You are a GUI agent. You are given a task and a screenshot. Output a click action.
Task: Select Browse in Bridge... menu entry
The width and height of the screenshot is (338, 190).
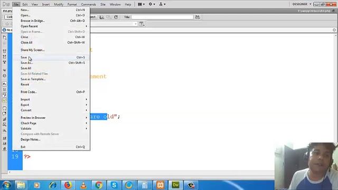[x=51, y=21]
